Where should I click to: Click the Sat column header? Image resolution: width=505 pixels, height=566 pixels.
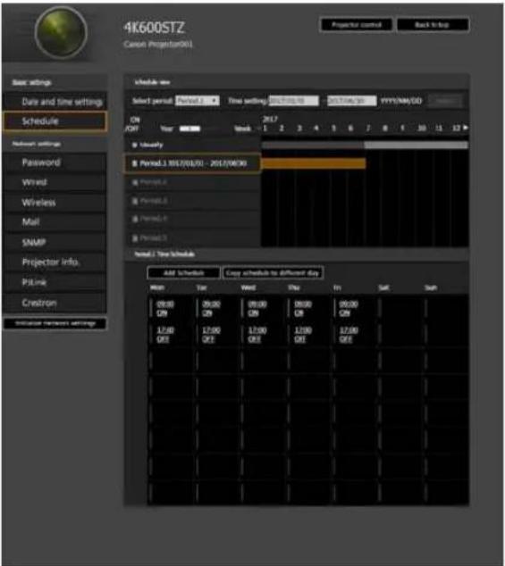383,287
